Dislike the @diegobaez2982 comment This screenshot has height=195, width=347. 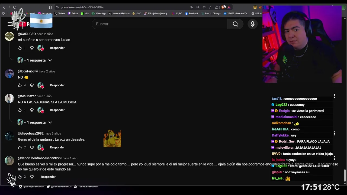click(32, 148)
